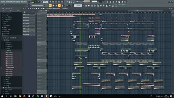Select playlist draw pencil tool
The height and width of the screenshot is (98, 174).
pyautogui.click(x=29, y=8)
